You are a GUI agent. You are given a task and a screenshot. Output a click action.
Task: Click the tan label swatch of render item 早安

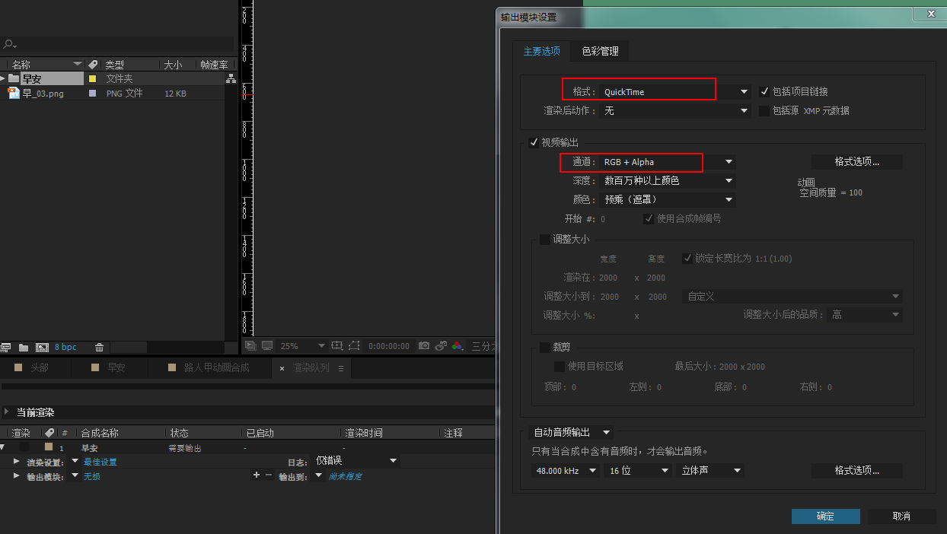(x=49, y=447)
